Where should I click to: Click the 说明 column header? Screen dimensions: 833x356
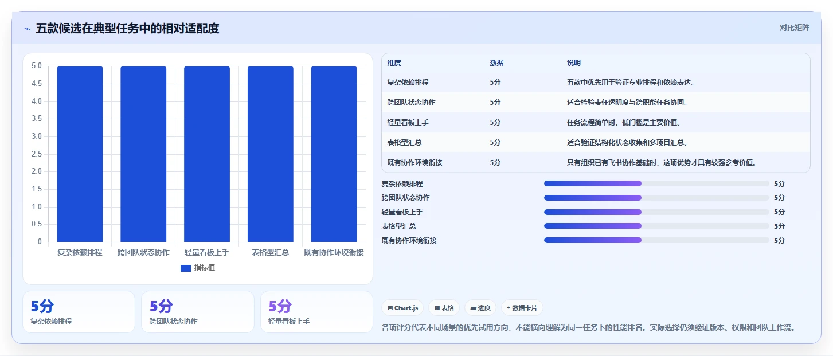pos(574,62)
